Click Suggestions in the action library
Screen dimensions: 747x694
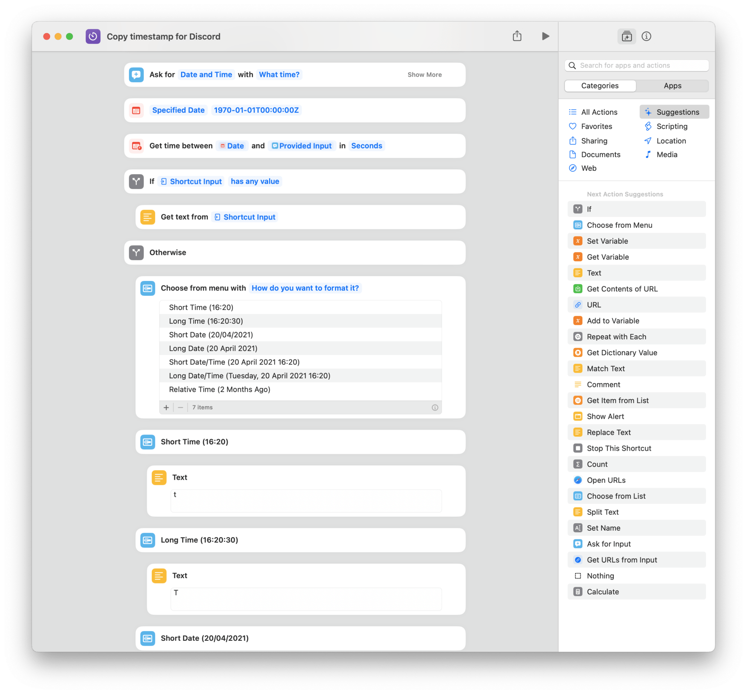[677, 112]
